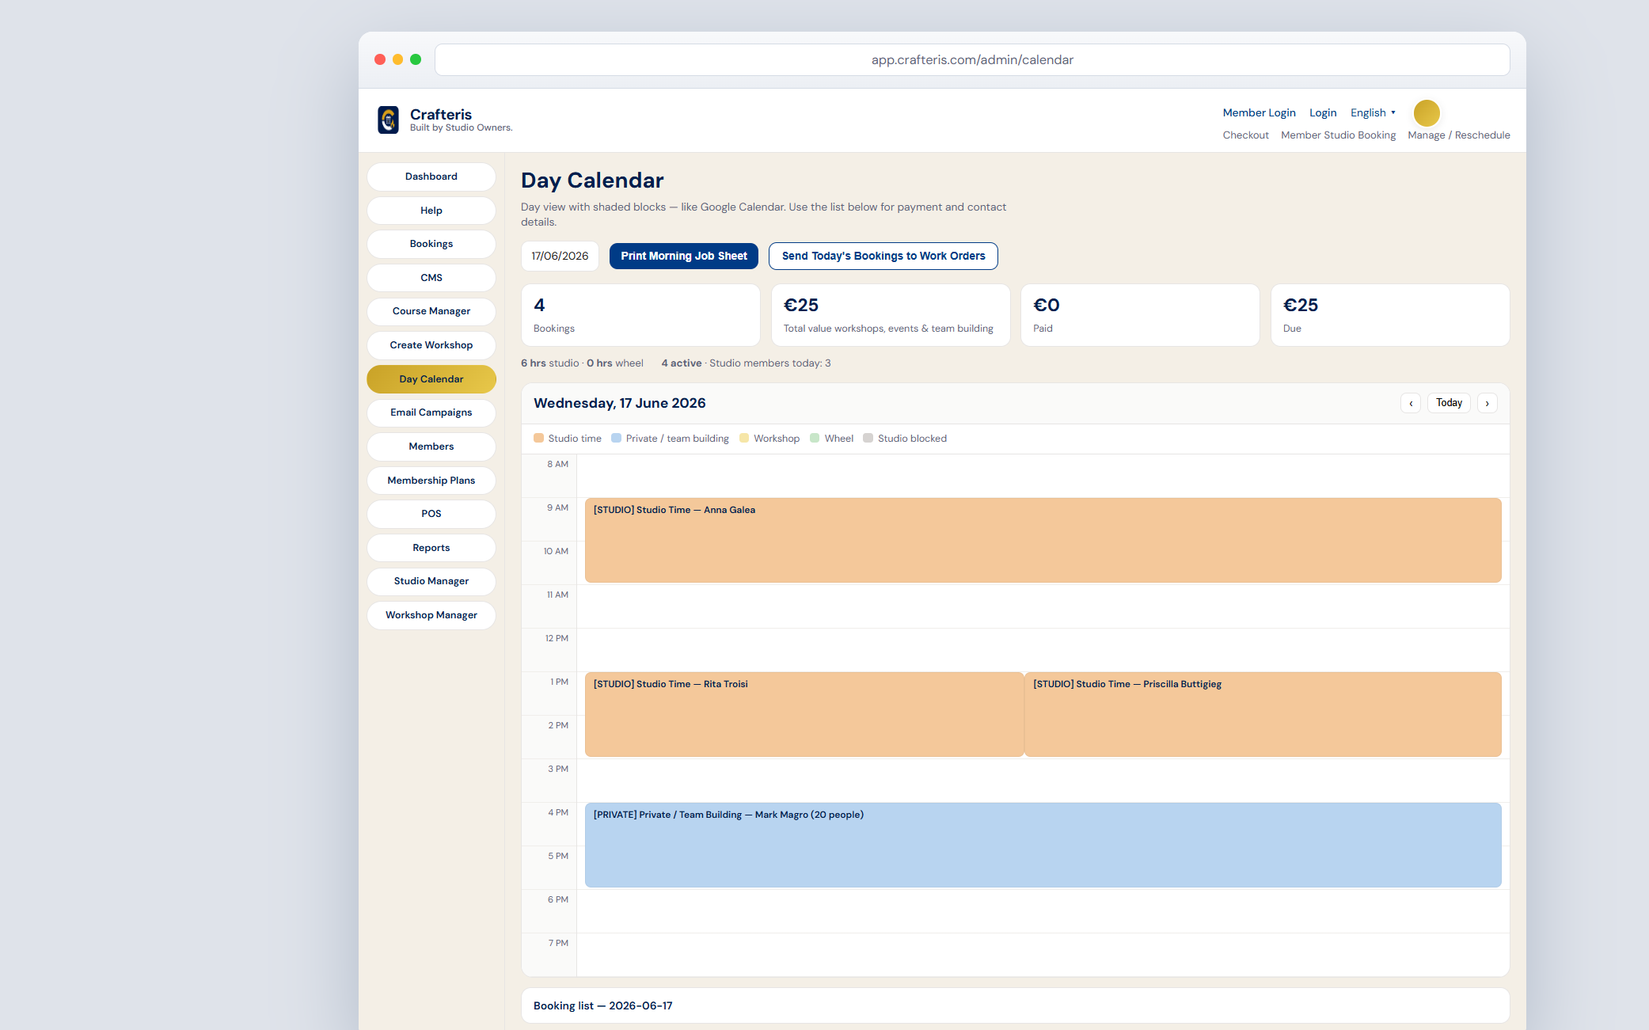Open the gold user avatar circle
1649x1030 pixels.
(x=1427, y=113)
